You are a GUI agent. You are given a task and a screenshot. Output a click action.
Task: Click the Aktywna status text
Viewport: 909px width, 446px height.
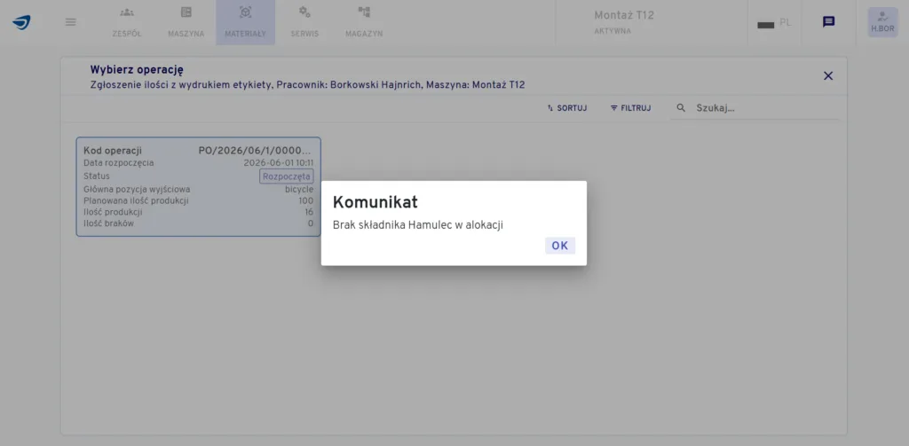coord(613,31)
